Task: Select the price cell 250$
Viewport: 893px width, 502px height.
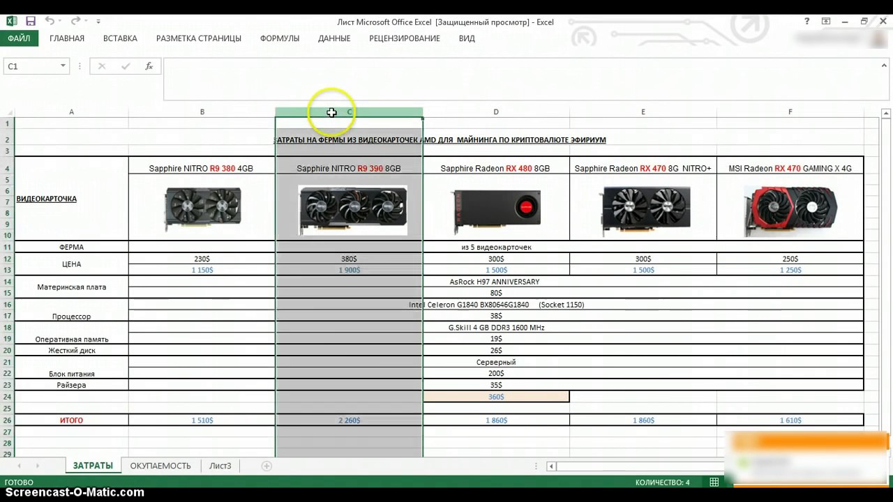Action: (x=790, y=259)
